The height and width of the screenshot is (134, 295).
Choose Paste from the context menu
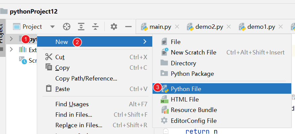tap(95, 89)
